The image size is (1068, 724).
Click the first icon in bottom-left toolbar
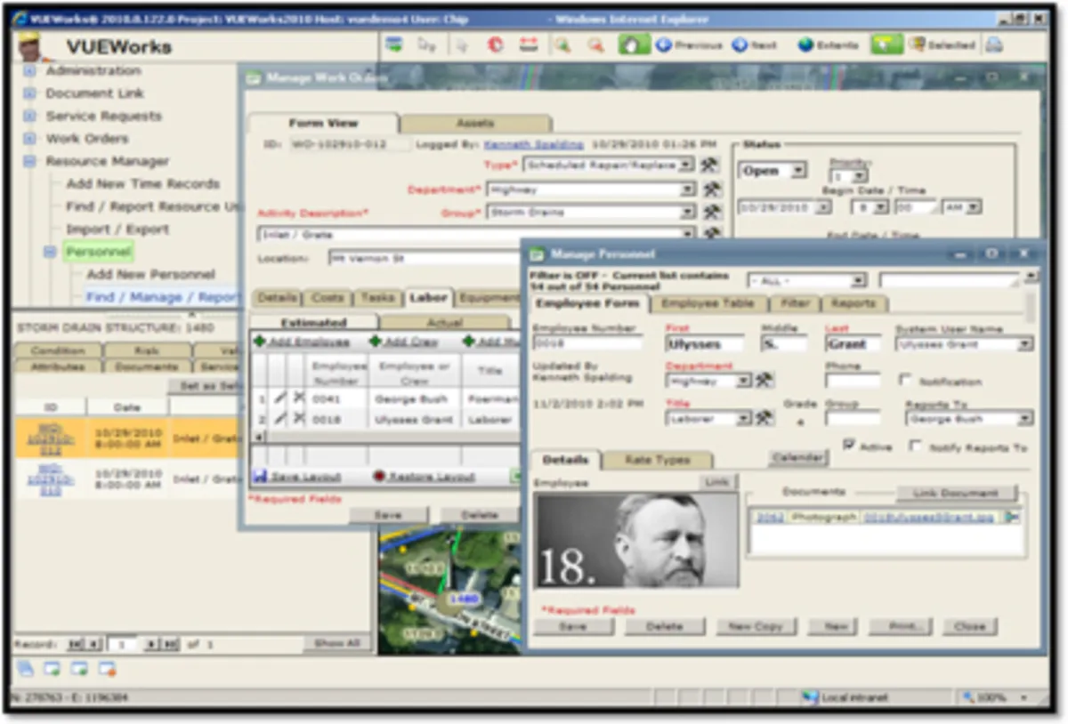point(25,668)
